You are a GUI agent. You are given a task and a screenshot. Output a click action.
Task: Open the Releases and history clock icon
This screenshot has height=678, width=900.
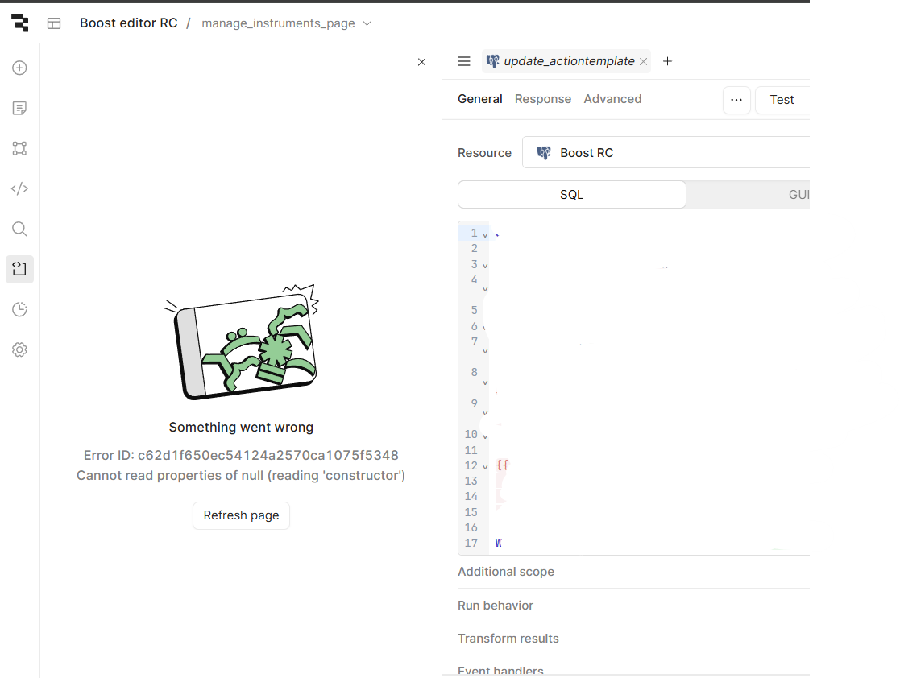pyautogui.click(x=20, y=309)
